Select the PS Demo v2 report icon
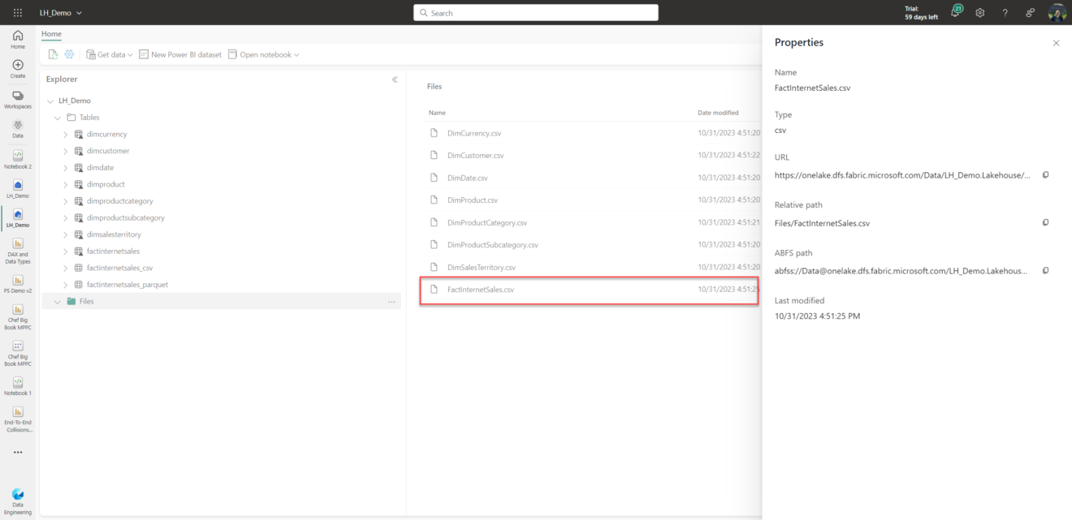The height and width of the screenshot is (520, 1072). tap(17, 280)
